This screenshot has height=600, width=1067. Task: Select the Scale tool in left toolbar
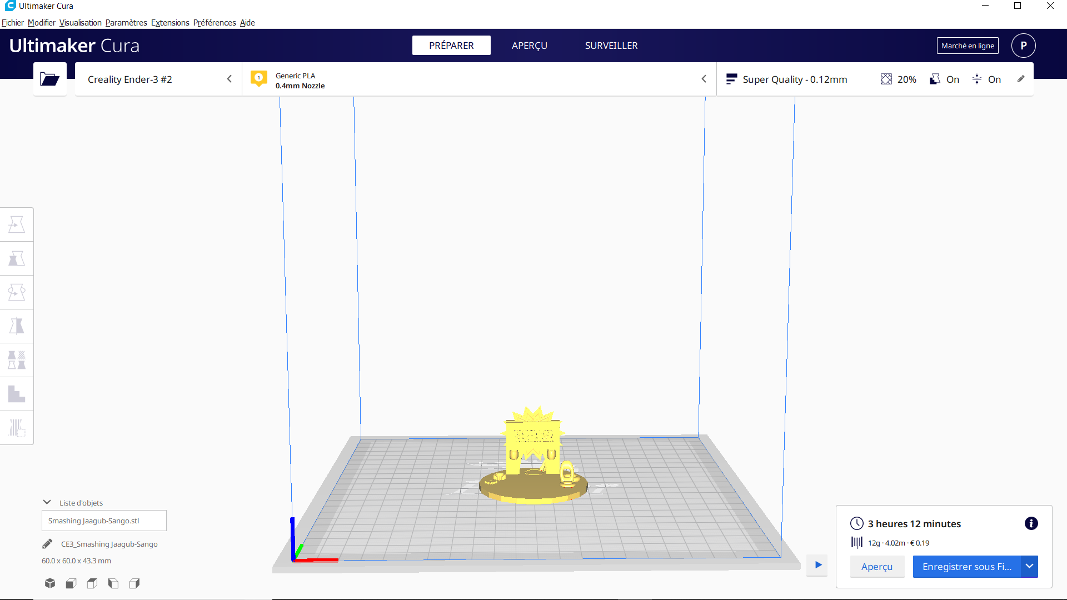[17, 258]
